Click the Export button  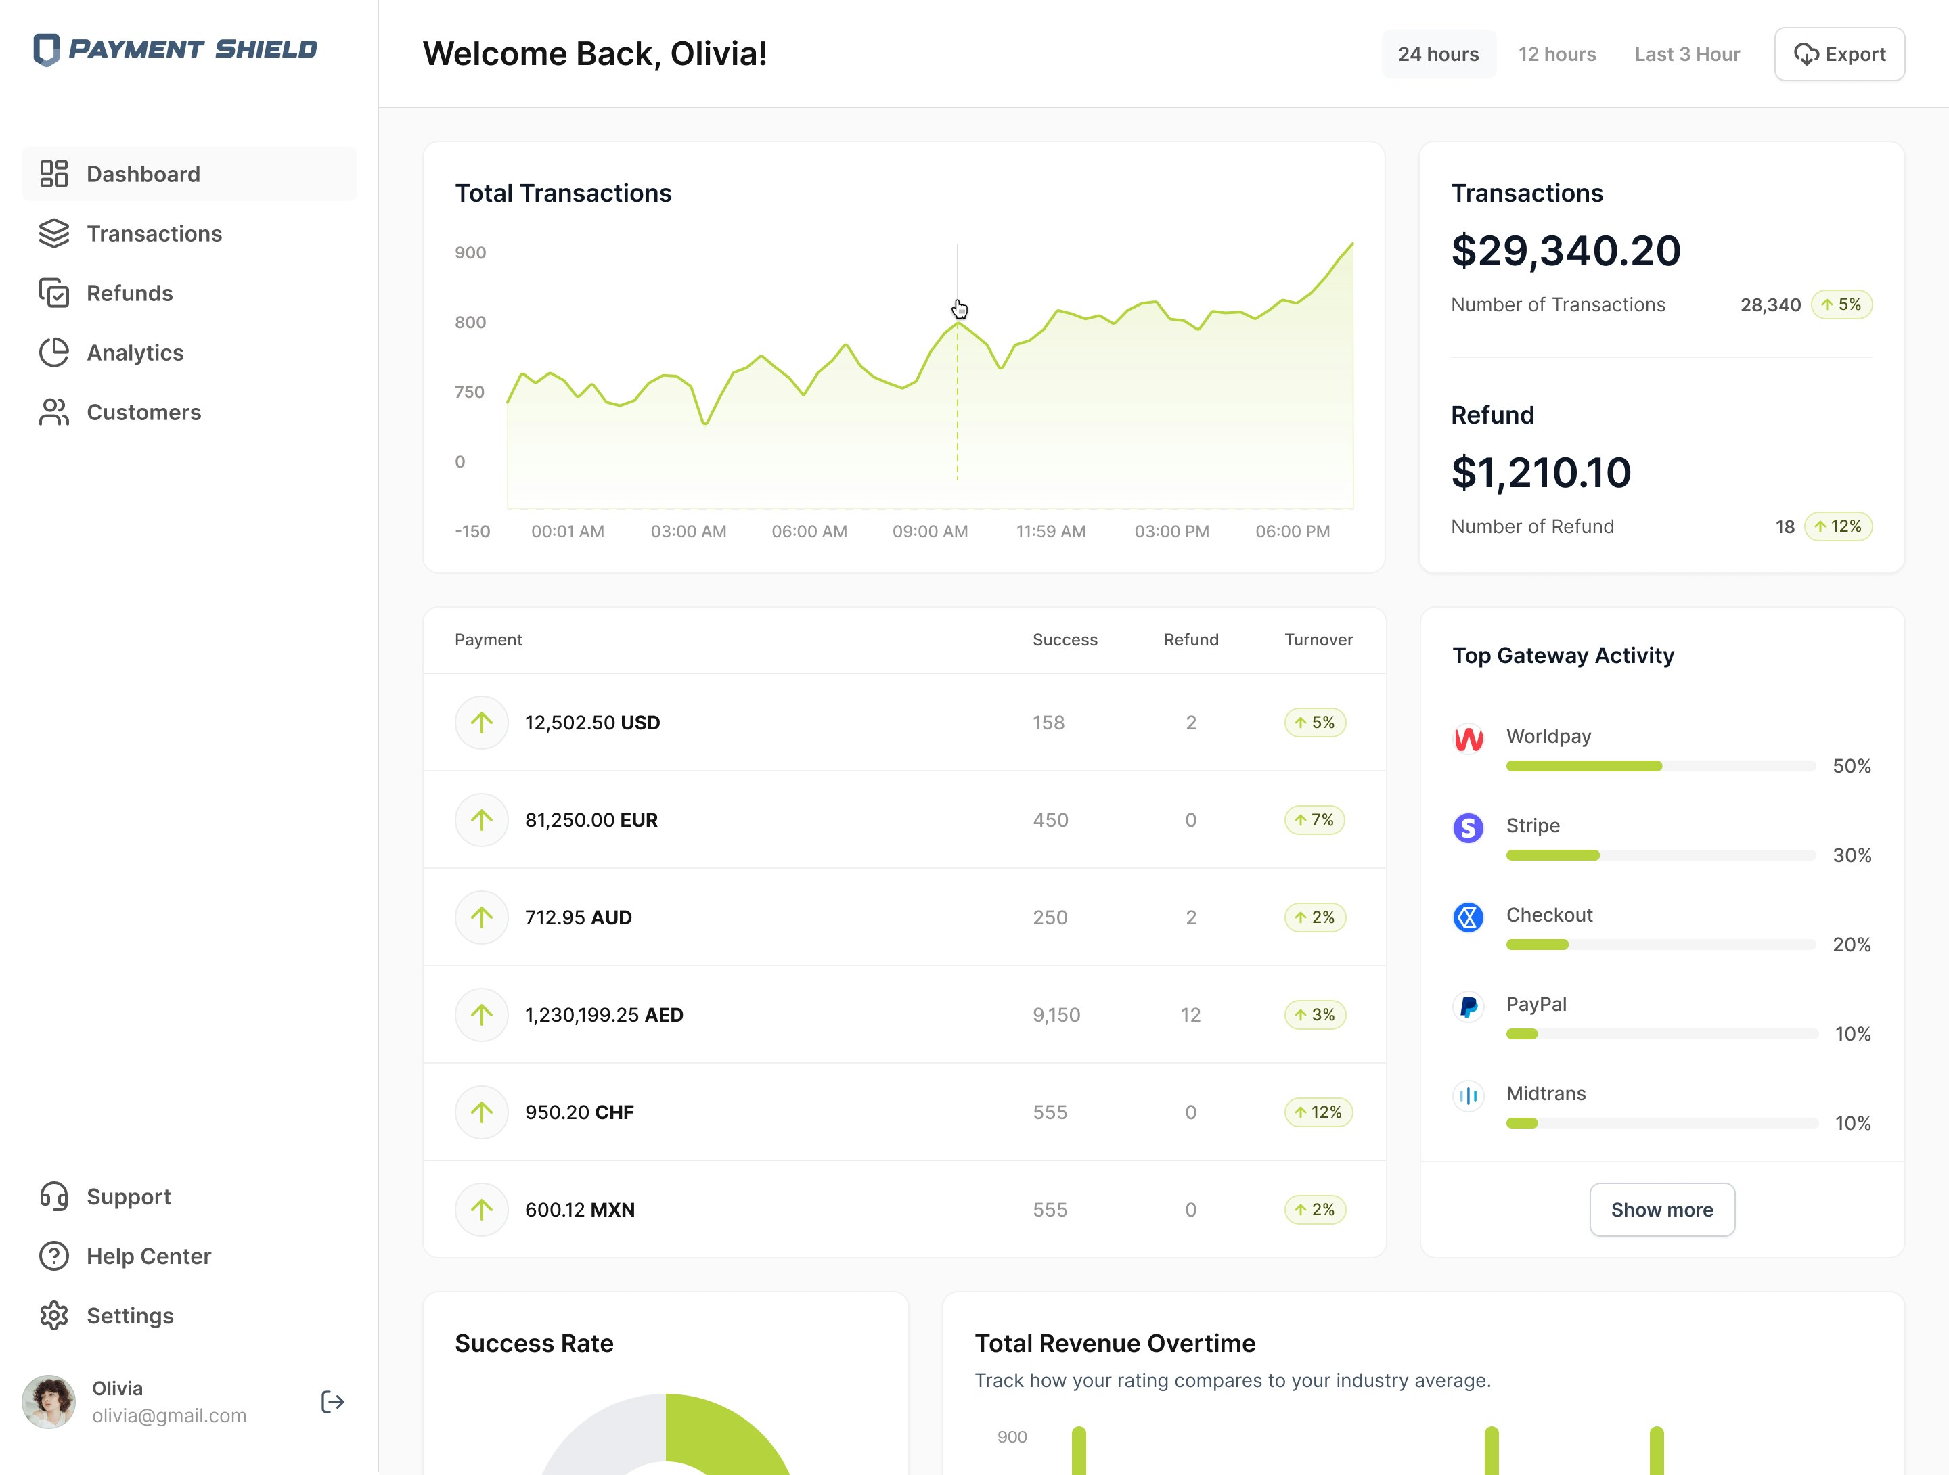point(1839,53)
